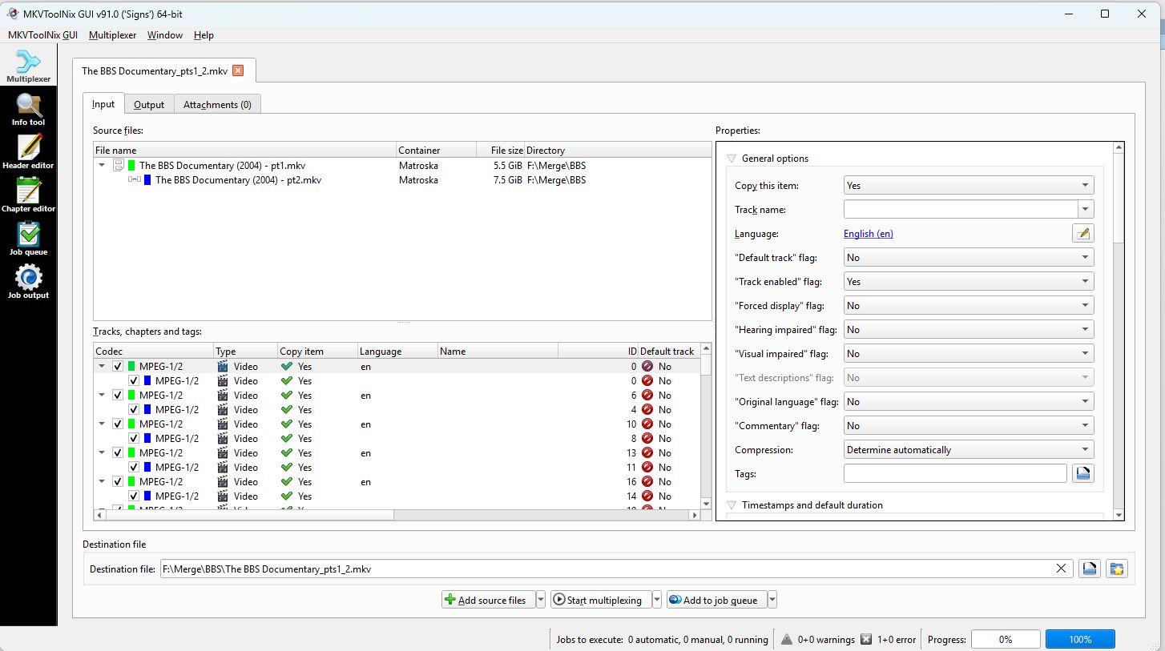This screenshot has height=651, width=1165.
Task: Open the Job queue view
Action: 28,239
